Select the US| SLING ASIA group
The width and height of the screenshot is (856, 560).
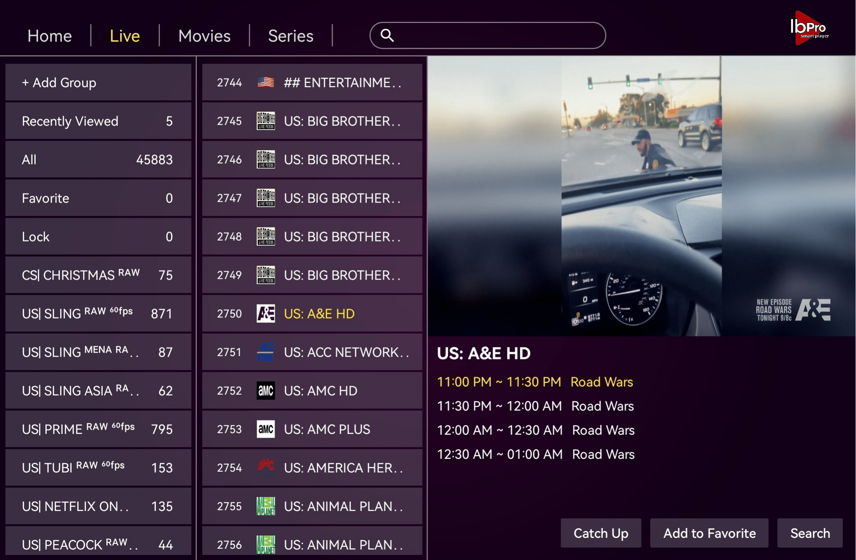(x=98, y=390)
